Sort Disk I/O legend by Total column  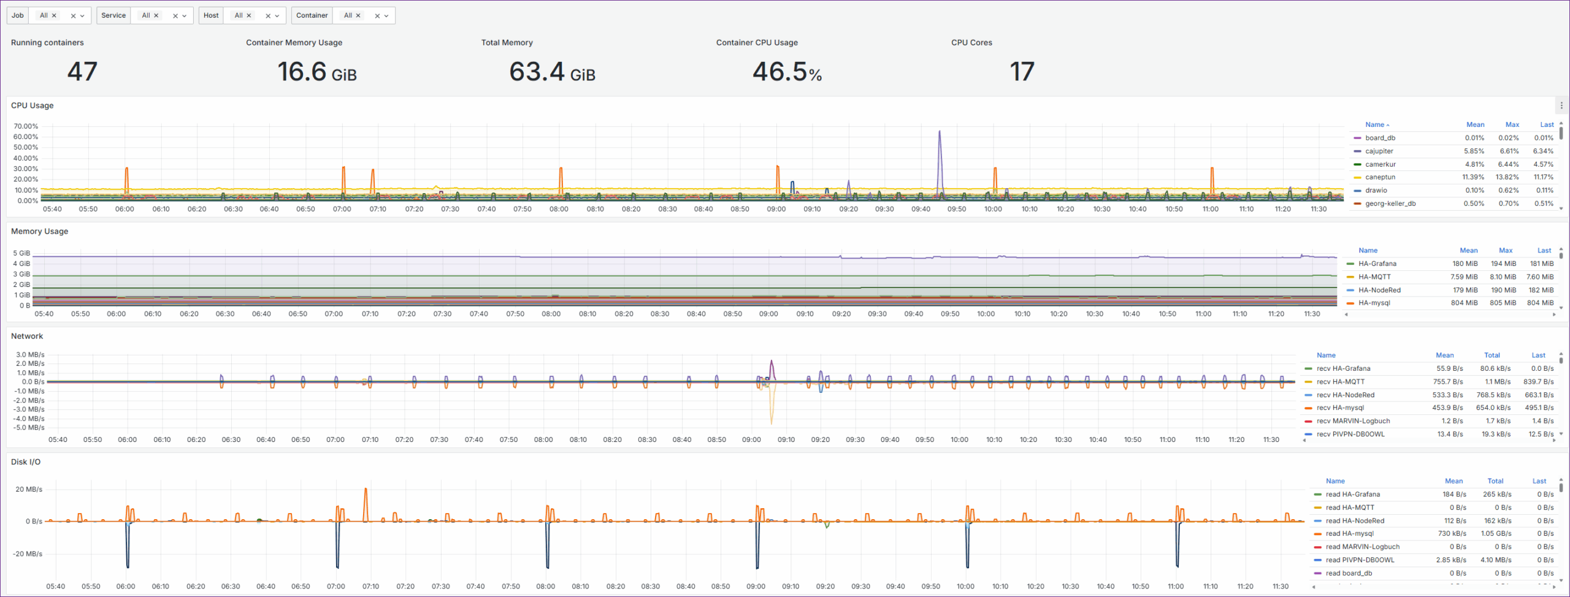(x=1495, y=481)
